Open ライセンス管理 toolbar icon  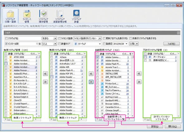tap(27, 16)
